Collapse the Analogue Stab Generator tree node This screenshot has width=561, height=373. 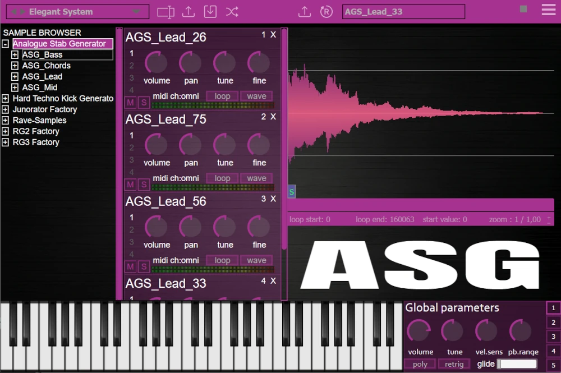pyautogui.click(x=6, y=44)
